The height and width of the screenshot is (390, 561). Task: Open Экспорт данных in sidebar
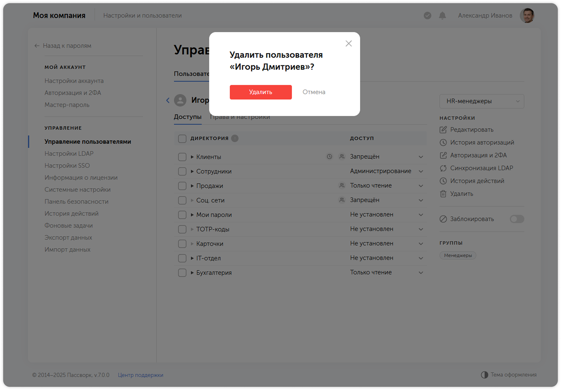click(68, 238)
